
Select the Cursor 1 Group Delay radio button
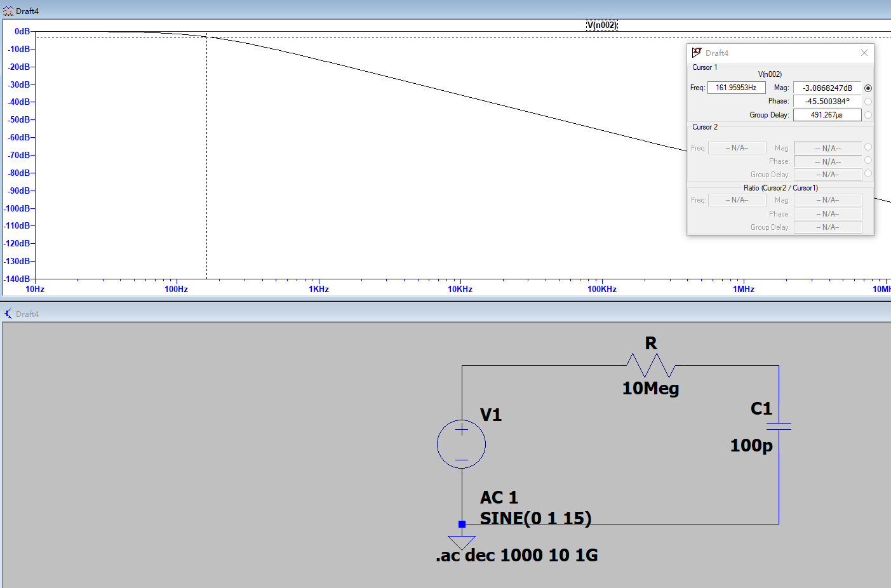tap(868, 115)
